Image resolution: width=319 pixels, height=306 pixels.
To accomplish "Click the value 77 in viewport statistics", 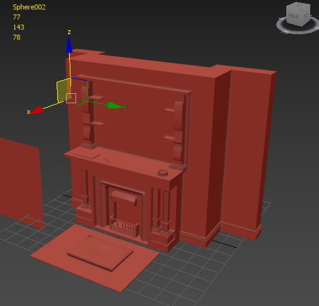I will pyautogui.click(x=16, y=17).
